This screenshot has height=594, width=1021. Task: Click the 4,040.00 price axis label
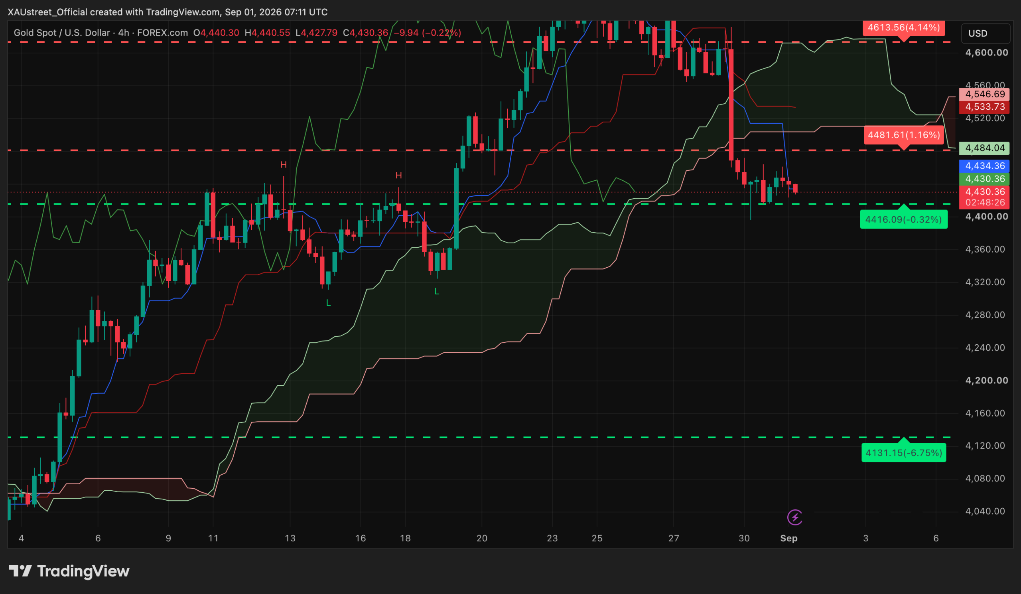click(x=986, y=511)
